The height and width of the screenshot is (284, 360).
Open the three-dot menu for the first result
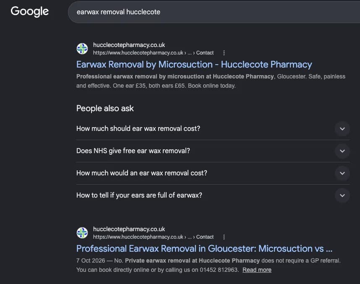224,53
